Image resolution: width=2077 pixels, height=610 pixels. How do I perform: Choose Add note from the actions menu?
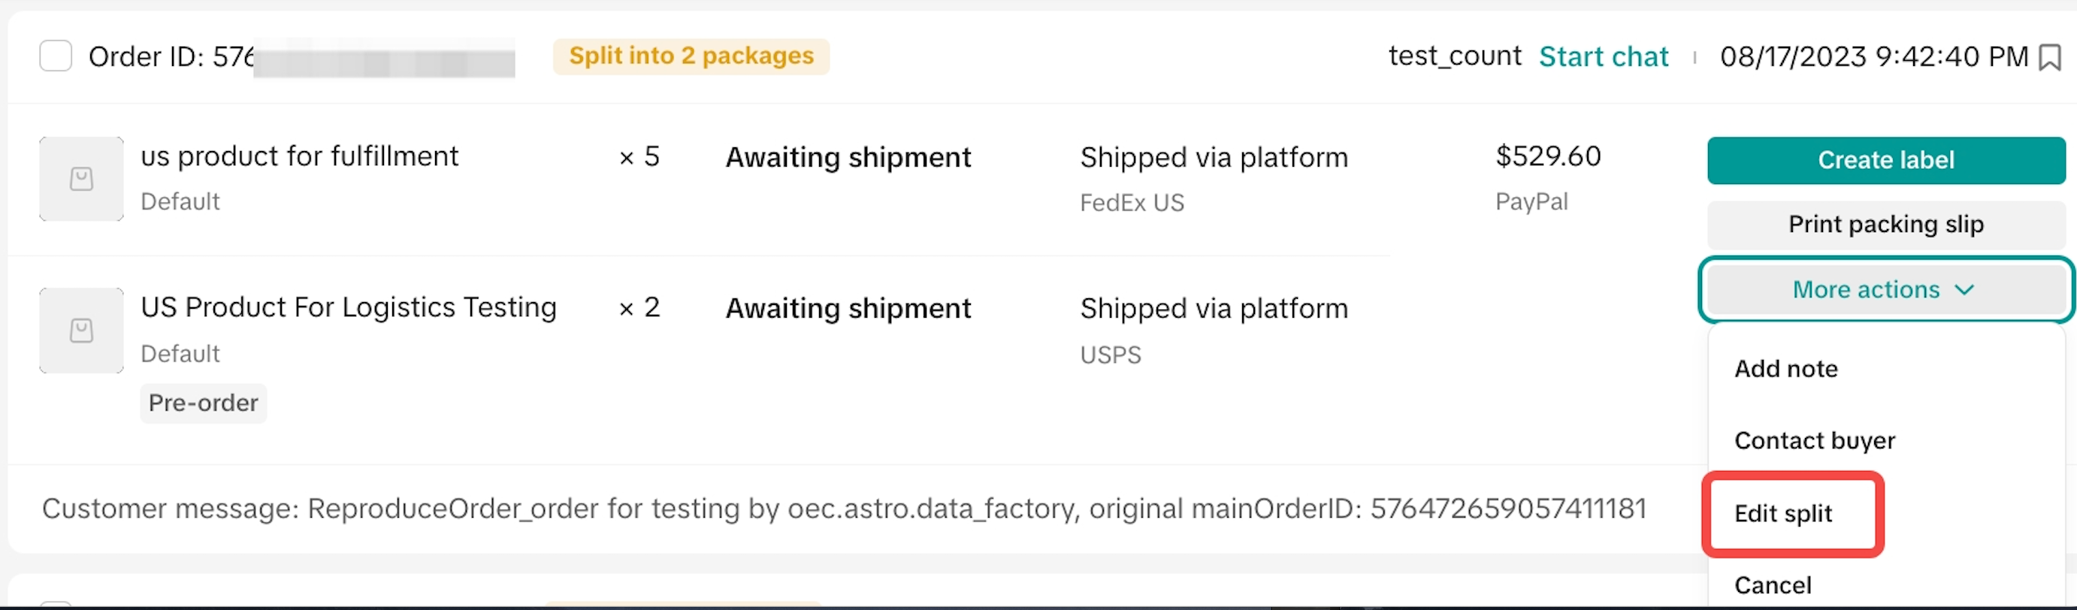[x=1786, y=369]
